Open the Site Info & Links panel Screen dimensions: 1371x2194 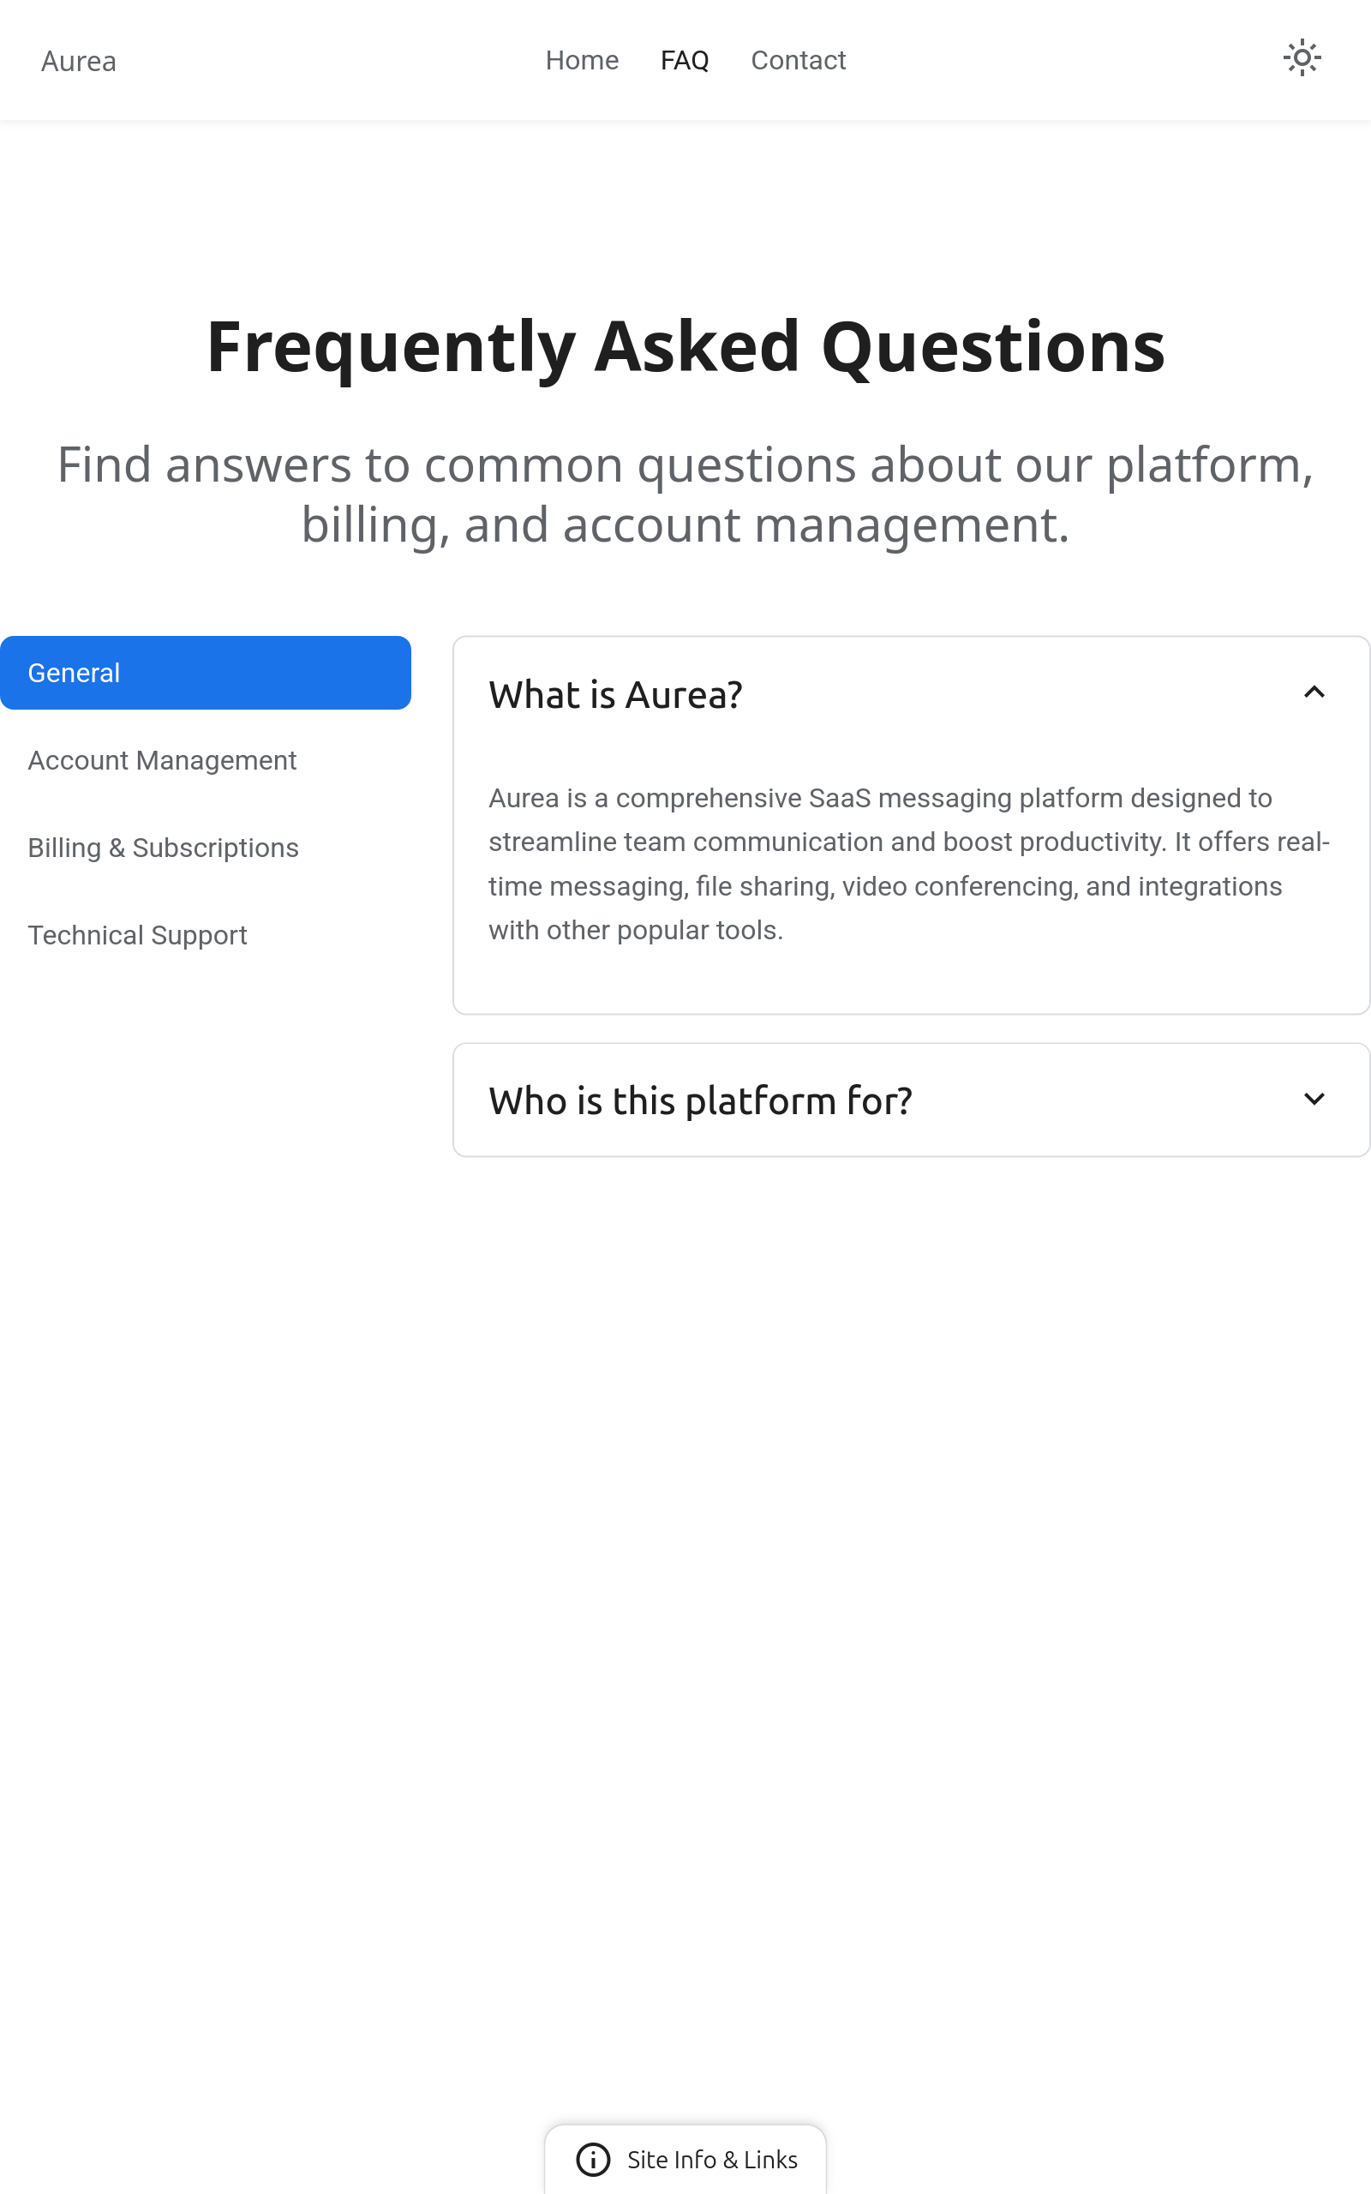pos(712,2160)
